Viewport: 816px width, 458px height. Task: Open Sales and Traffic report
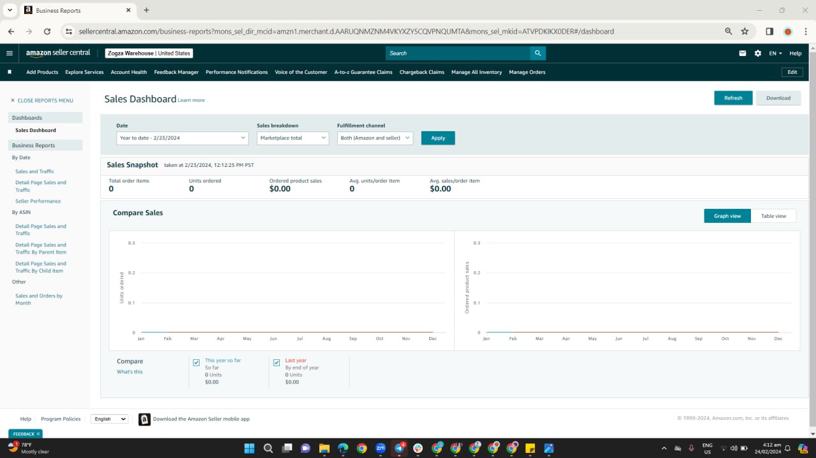click(34, 171)
